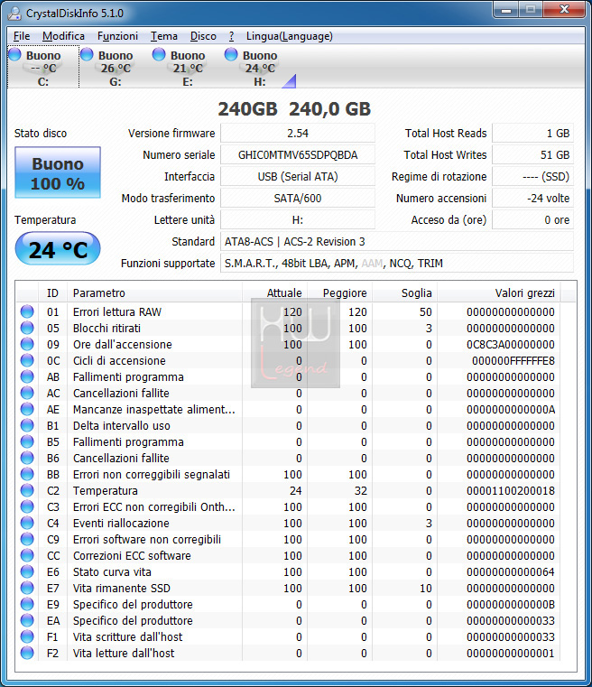
Task: Click the Buono 100 % health status button
Action: click(58, 172)
